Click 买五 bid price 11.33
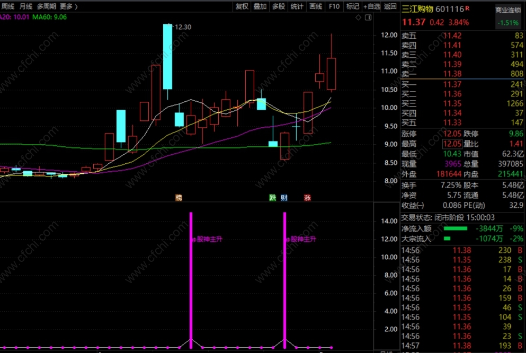 452,122
